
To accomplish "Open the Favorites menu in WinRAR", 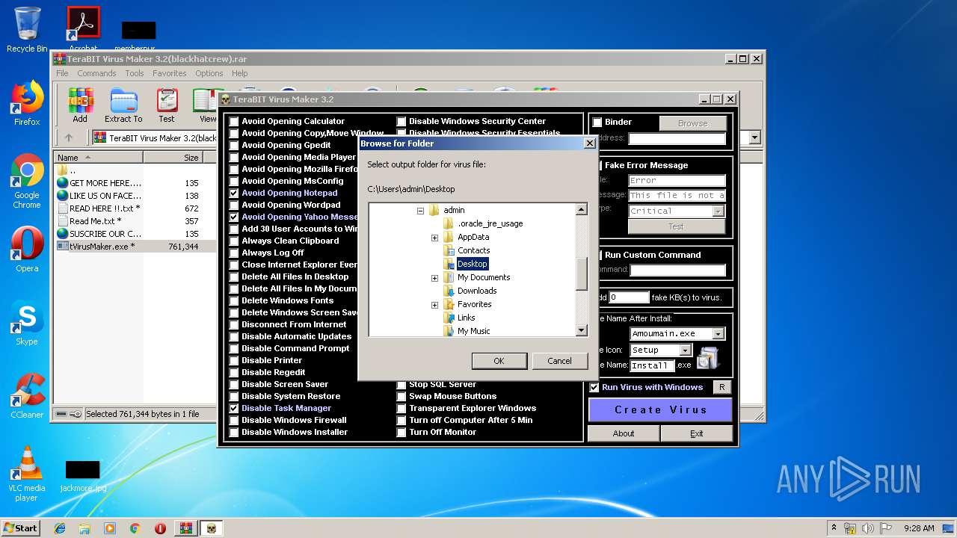I will point(170,73).
